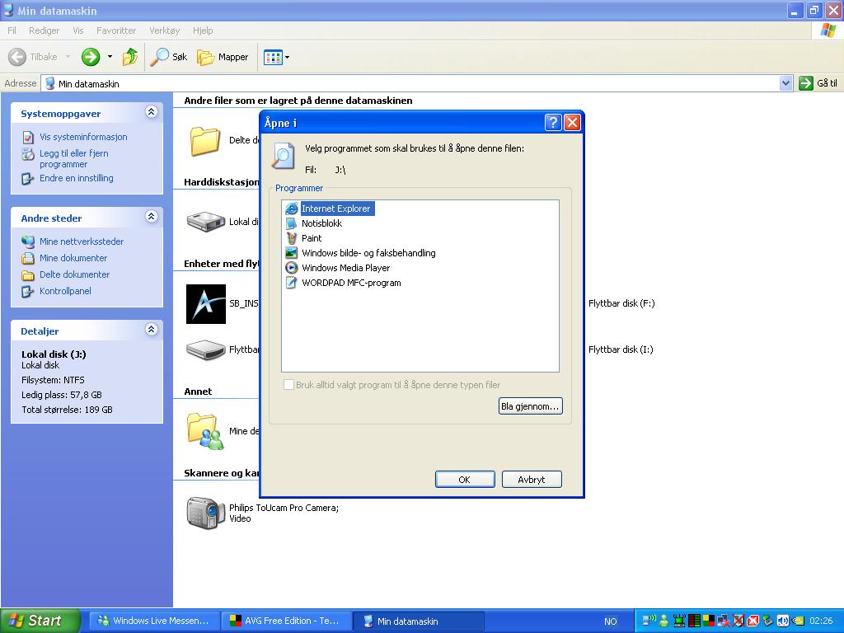Select Philips ToUcam Pro Camera icon
This screenshot has height=633, width=844.
[205, 513]
